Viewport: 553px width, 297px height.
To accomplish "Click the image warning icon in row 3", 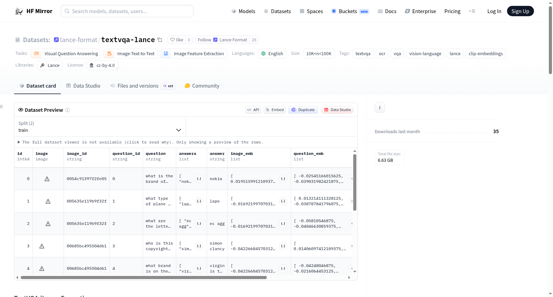I will (42, 246).
